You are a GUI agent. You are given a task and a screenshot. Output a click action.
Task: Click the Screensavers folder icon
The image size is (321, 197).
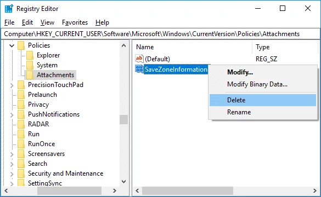tap(21, 154)
